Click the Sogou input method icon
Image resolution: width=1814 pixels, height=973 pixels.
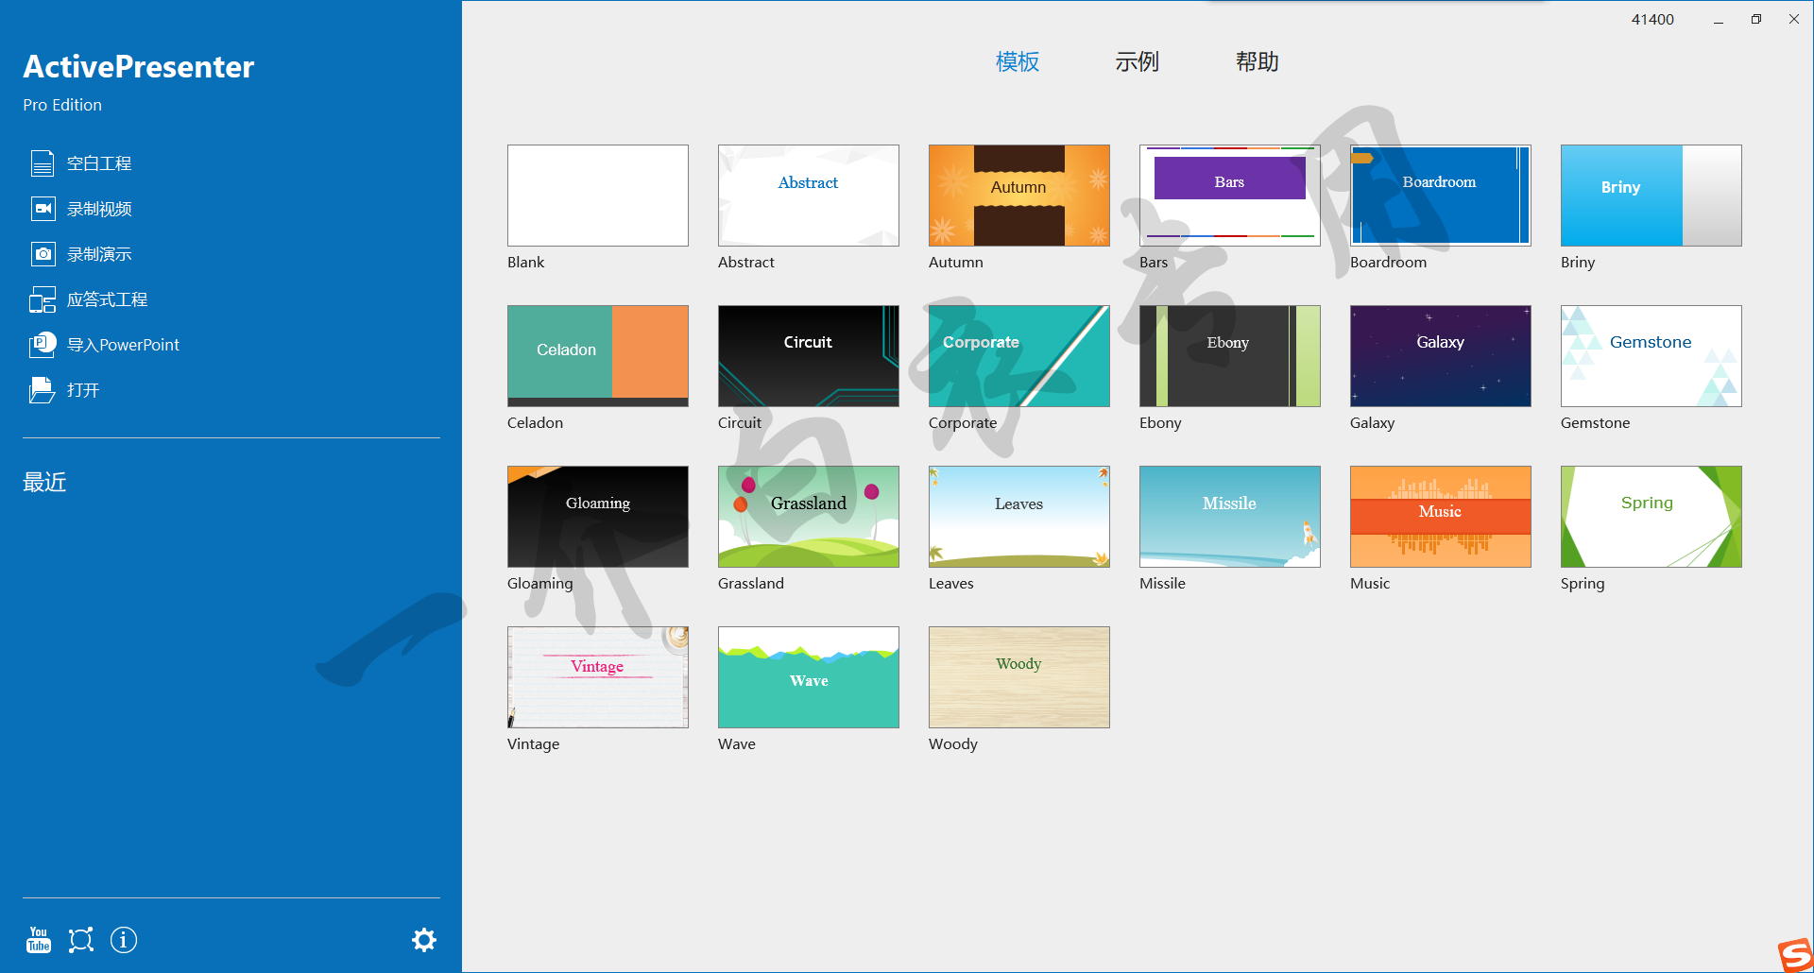click(1795, 955)
